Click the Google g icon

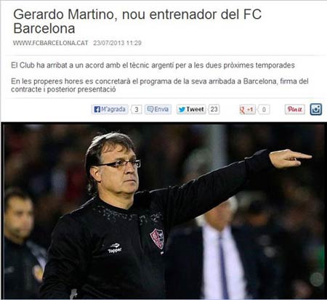[242, 110]
